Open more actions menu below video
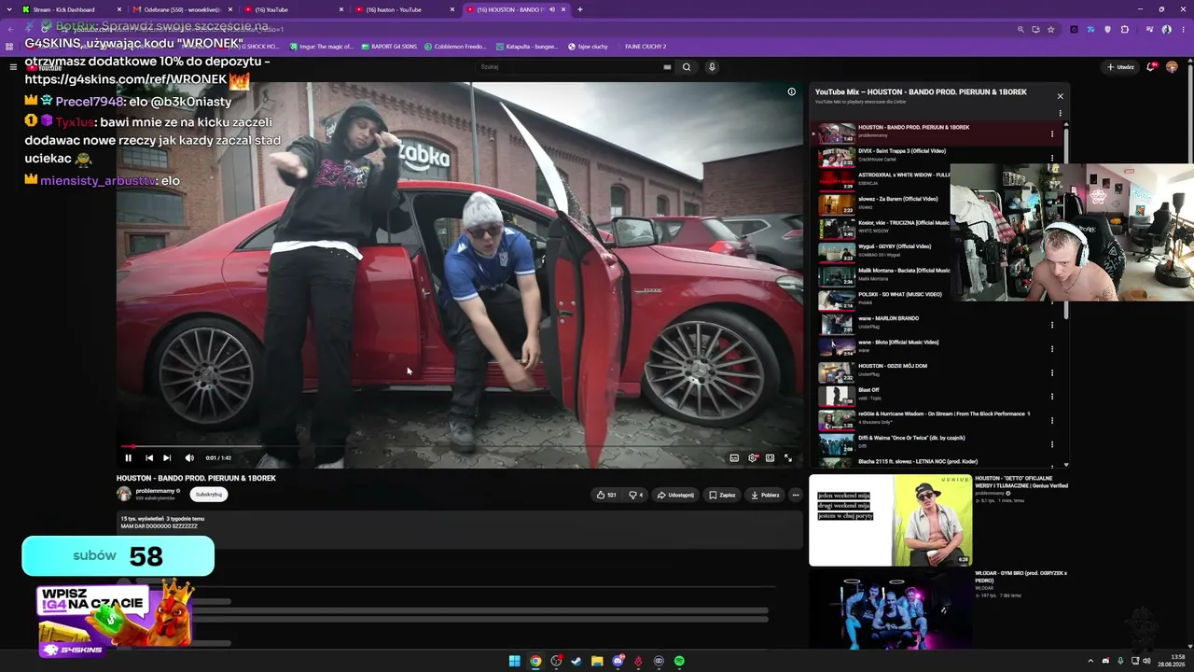Screen dimensions: 1194x672 click(796, 495)
